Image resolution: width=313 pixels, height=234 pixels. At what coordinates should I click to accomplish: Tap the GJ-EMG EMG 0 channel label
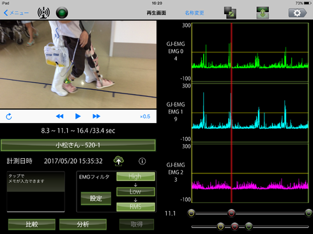point(176,51)
